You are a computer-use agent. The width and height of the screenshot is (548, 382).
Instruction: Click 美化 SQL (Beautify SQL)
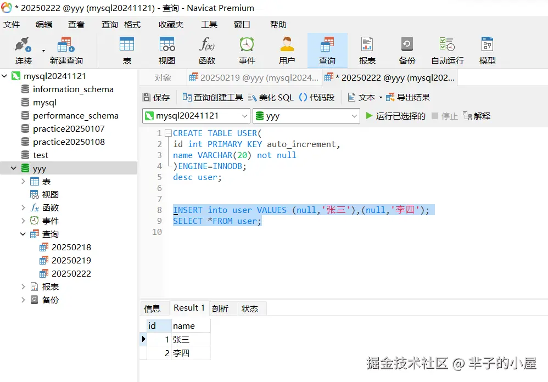coord(271,97)
